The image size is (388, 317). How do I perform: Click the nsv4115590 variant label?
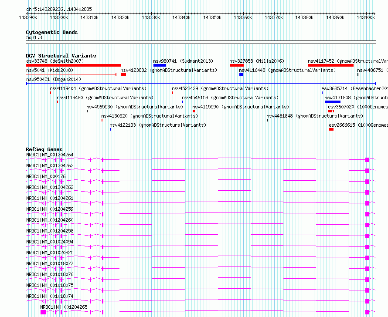(241, 107)
